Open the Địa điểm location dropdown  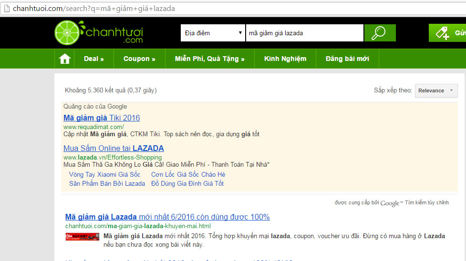coord(213,33)
